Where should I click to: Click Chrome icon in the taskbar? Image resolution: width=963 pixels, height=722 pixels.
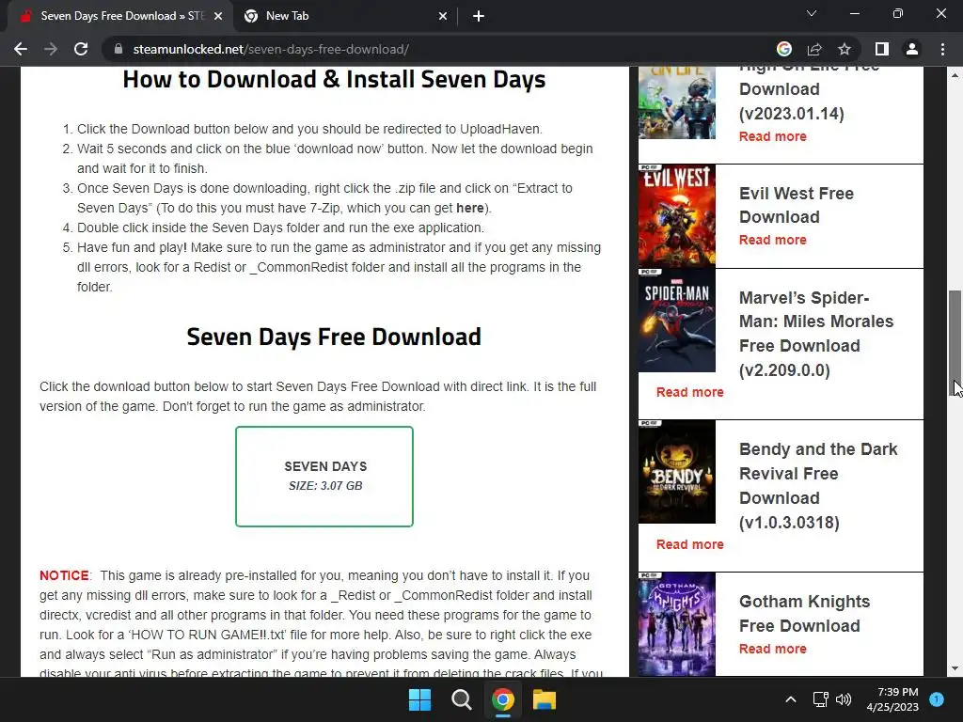(503, 699)
